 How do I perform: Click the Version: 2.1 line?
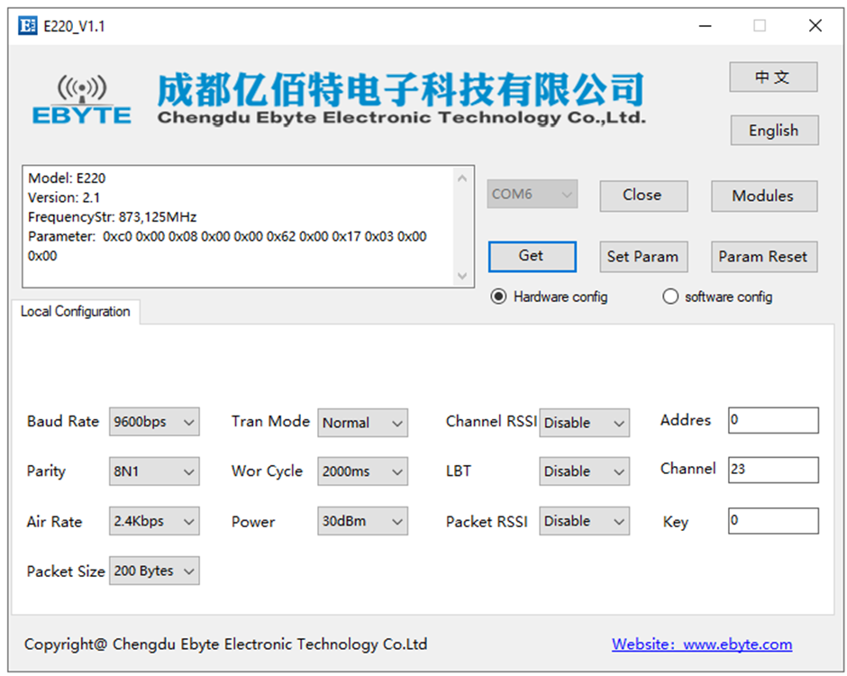point(64,197)
